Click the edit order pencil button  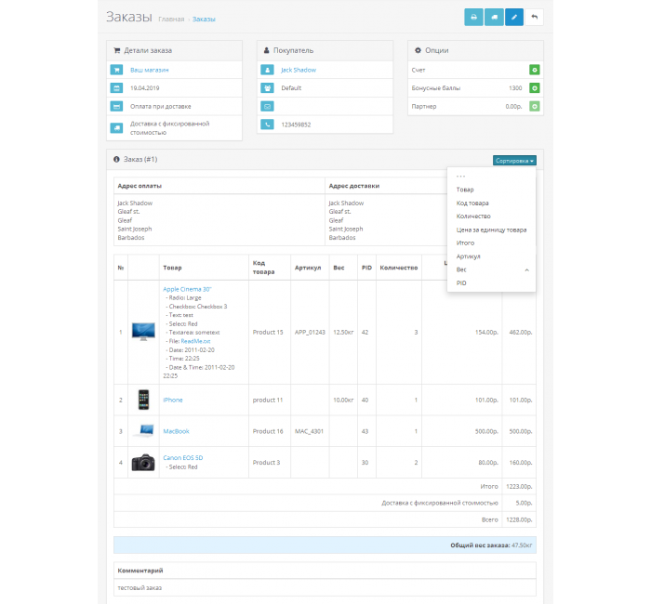tap(514, 17)
